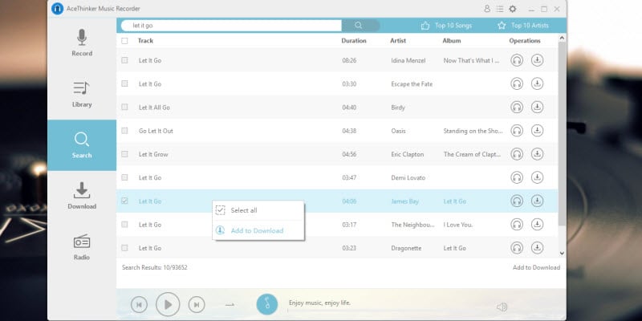
Task: Open the Record section in sidebar
Action: point(82,43)
